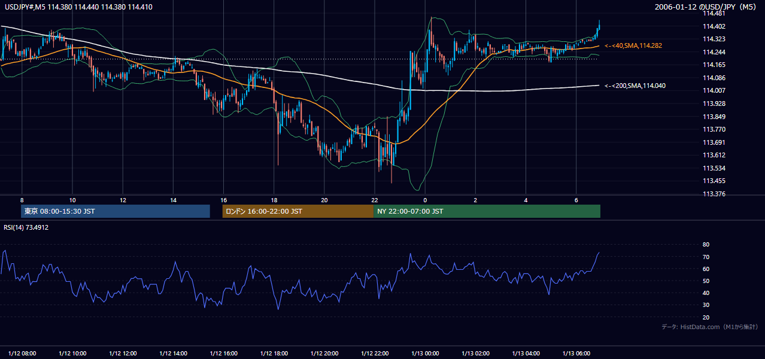This screenshot has width=765, height=359.
Task: Click RSI axis level 80
Action: coord(706,245)
